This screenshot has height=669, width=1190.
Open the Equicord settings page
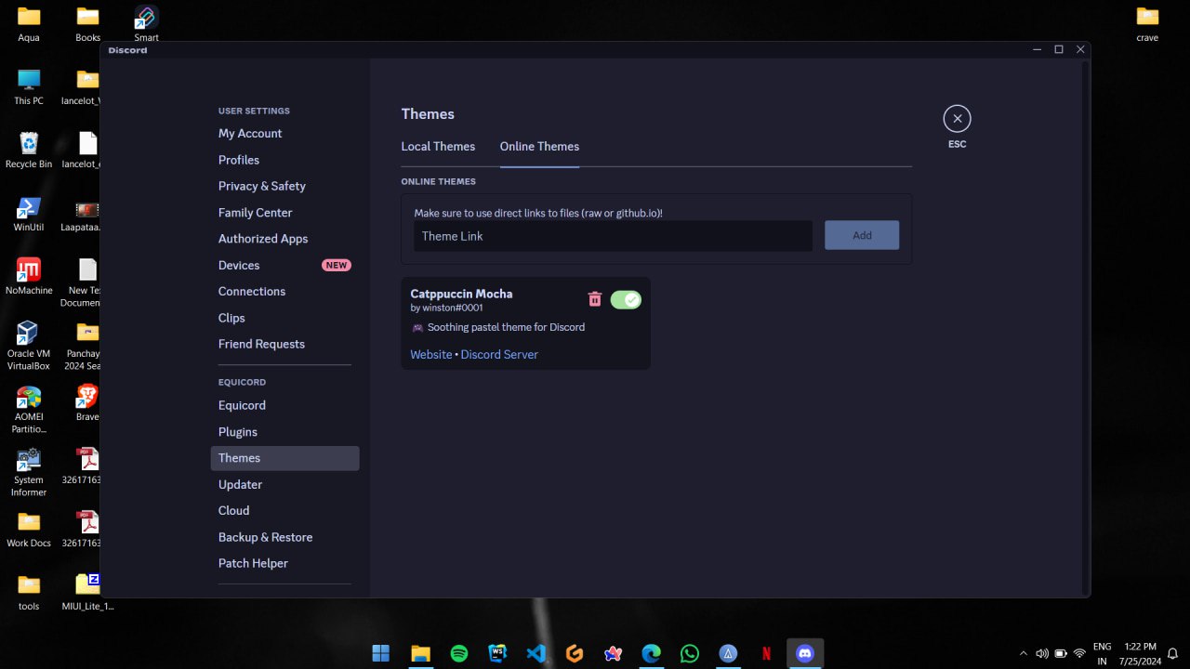click(x=284, y=405)
